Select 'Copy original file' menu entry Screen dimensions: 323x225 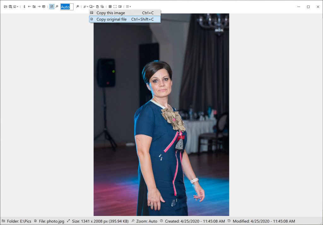tap(125, 19)
